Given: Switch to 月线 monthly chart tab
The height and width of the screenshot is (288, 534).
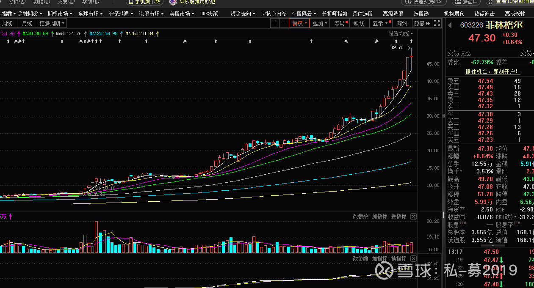Looking at the screenshot, I should pyautogui.click(x=27, y=23).
